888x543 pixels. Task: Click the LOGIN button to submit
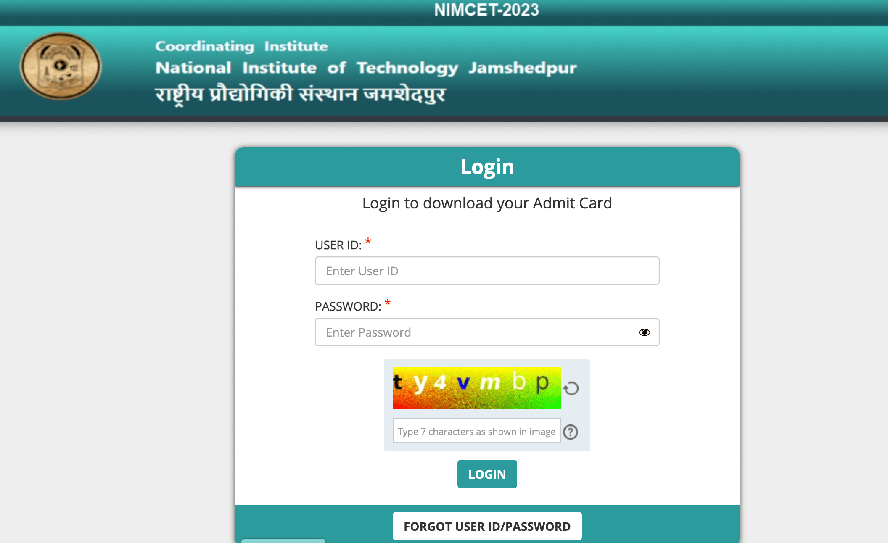point(486,474)
